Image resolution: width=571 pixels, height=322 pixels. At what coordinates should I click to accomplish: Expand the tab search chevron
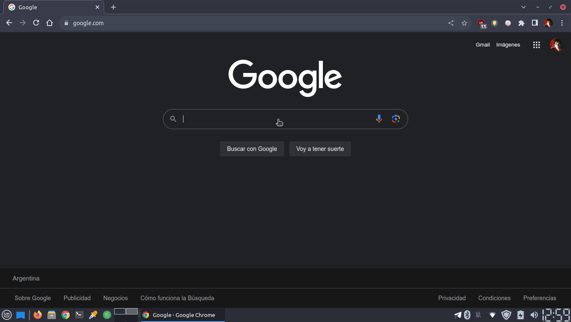point(524,7)
